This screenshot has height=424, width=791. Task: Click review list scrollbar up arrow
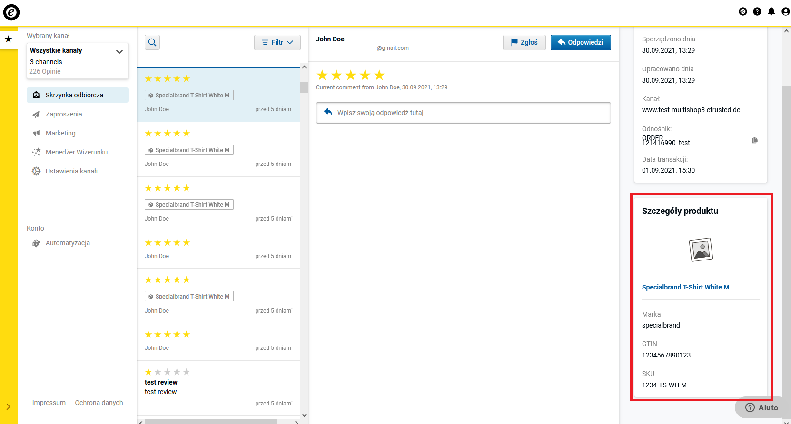pyautogui.click(x=304, y=67)
